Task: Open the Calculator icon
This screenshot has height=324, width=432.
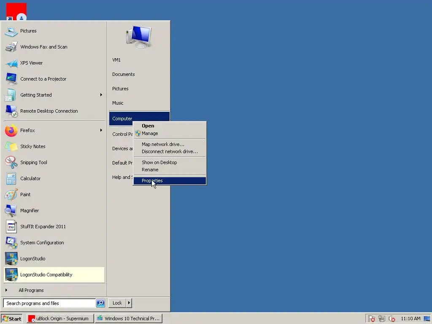Action: click(x=11, y=178)
